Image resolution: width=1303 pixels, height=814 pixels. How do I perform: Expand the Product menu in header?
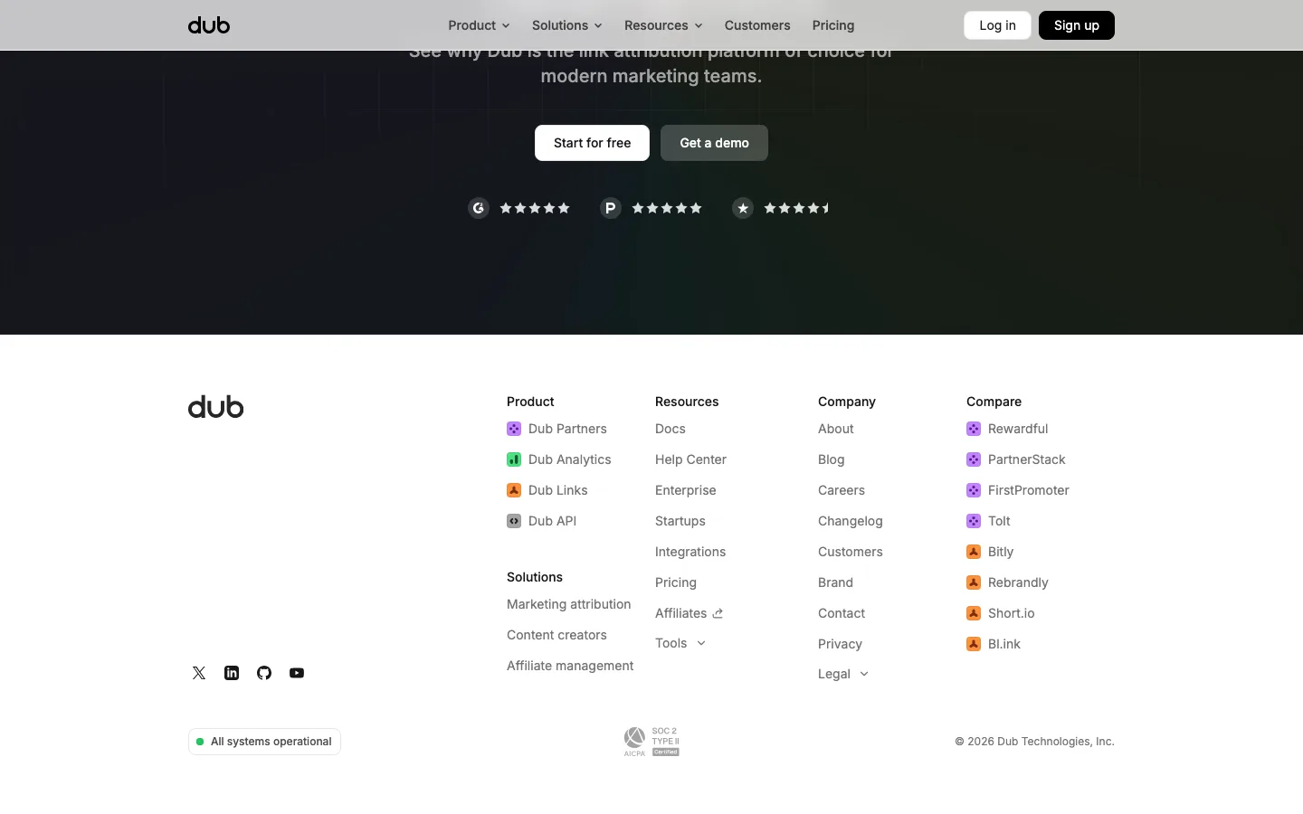[479, 25]
